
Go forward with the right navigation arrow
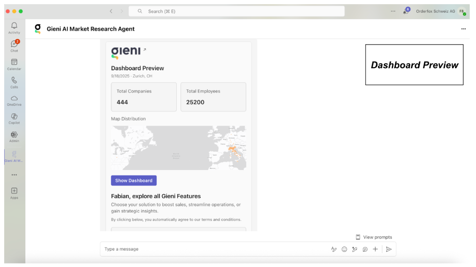[x=122, y=11]
